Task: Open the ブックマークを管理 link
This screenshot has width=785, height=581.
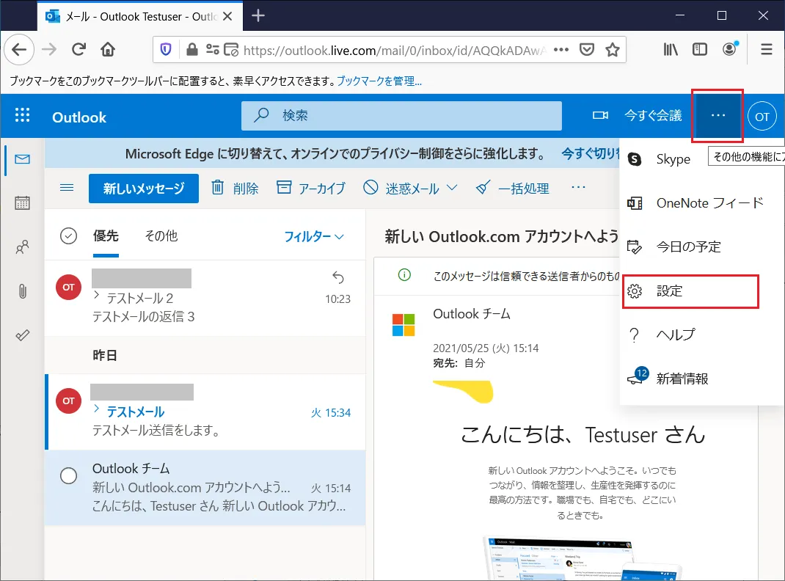Action: coord(379,81)
